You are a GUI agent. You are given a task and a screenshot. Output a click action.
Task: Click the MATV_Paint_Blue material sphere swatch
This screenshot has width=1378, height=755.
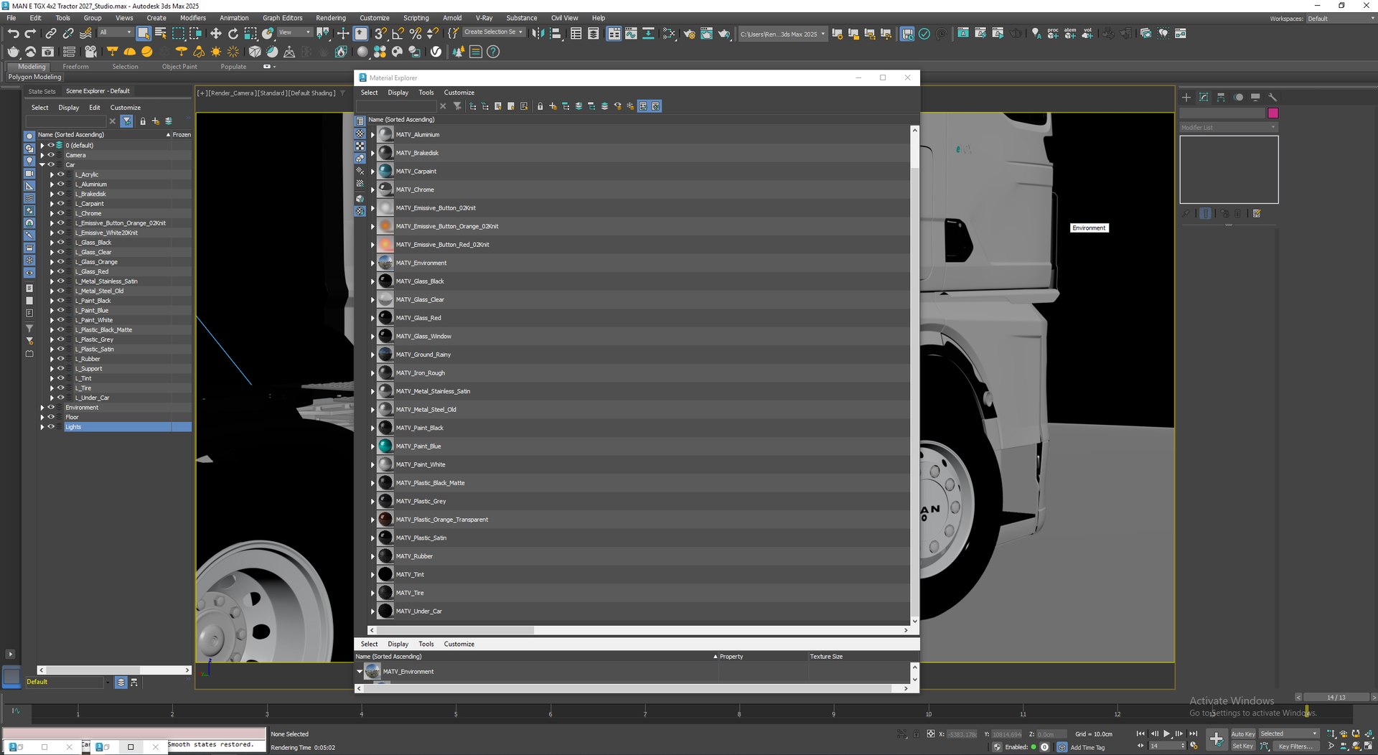[x=385, y=446]
